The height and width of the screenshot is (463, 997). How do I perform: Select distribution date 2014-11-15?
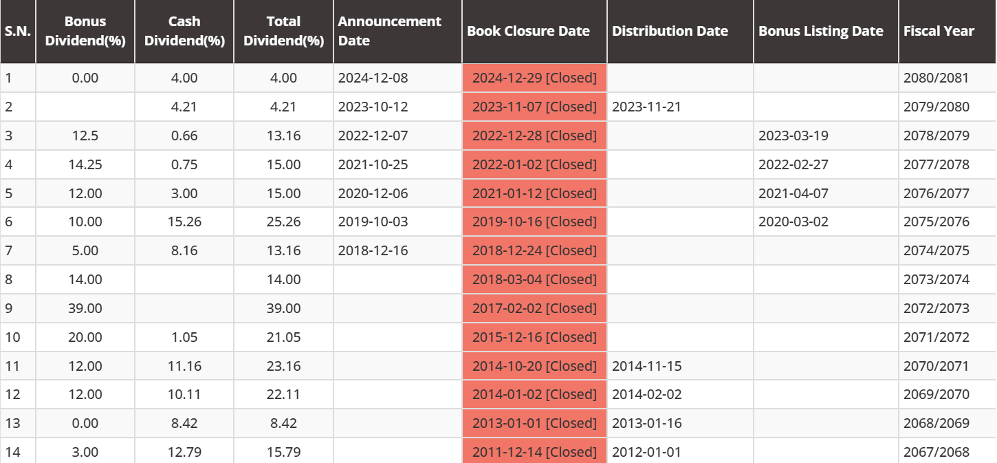(646, 366)
